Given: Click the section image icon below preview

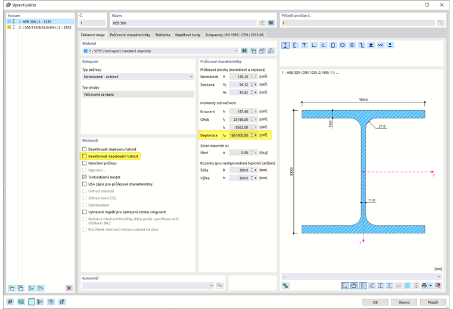Looking at the screenshot, I should tap(286, 286).
